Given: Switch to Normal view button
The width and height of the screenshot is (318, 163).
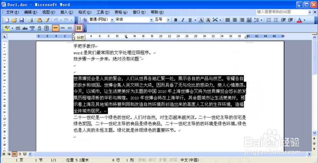Looking at the screenshot, I should [x=4, y=154].
